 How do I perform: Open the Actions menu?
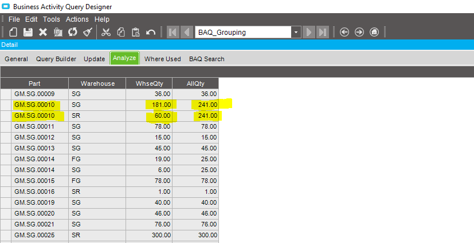[x=77, y=19]
